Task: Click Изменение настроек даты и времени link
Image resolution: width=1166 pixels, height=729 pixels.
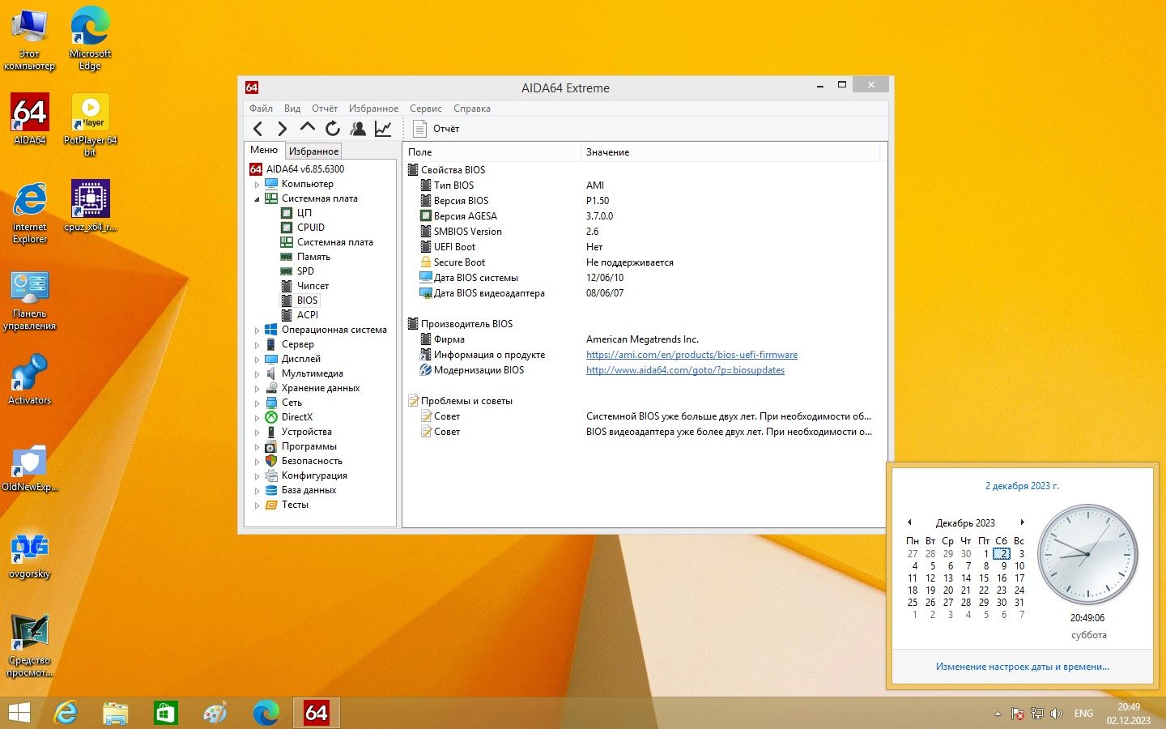Action: (1022, 667)
